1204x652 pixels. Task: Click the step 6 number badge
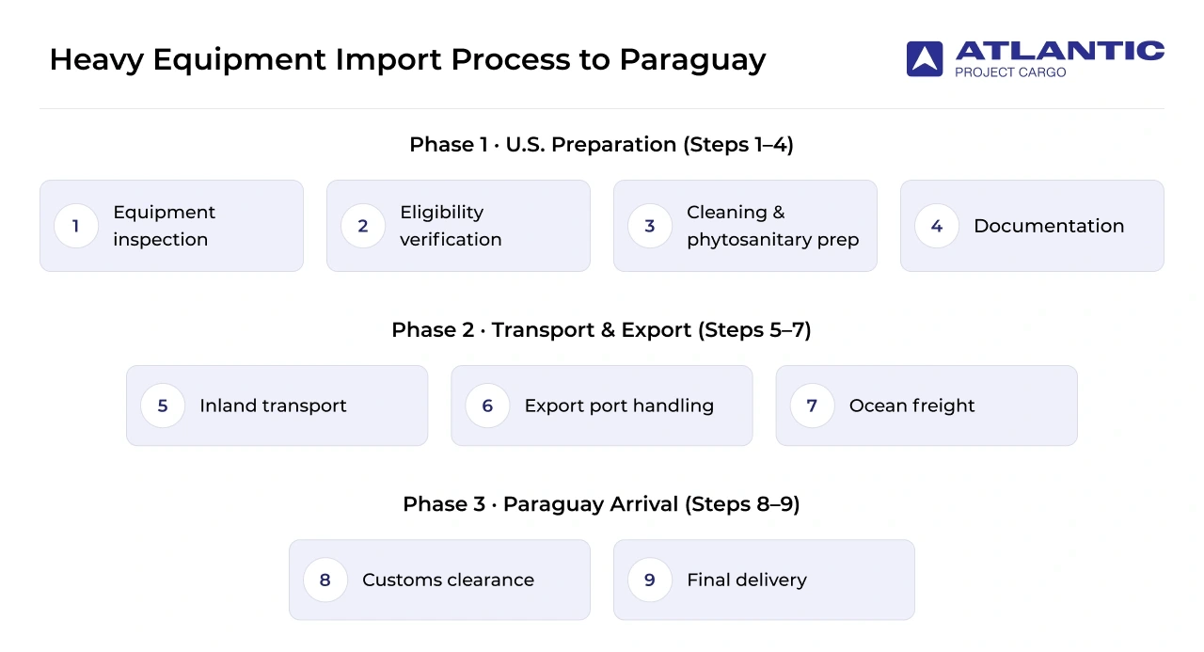(487, 406)
